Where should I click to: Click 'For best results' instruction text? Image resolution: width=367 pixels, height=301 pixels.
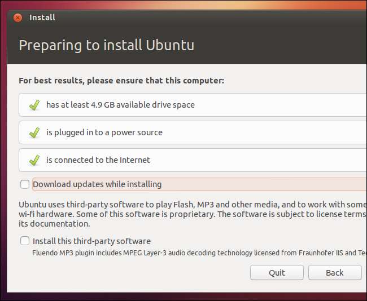[x=121, y=81]
